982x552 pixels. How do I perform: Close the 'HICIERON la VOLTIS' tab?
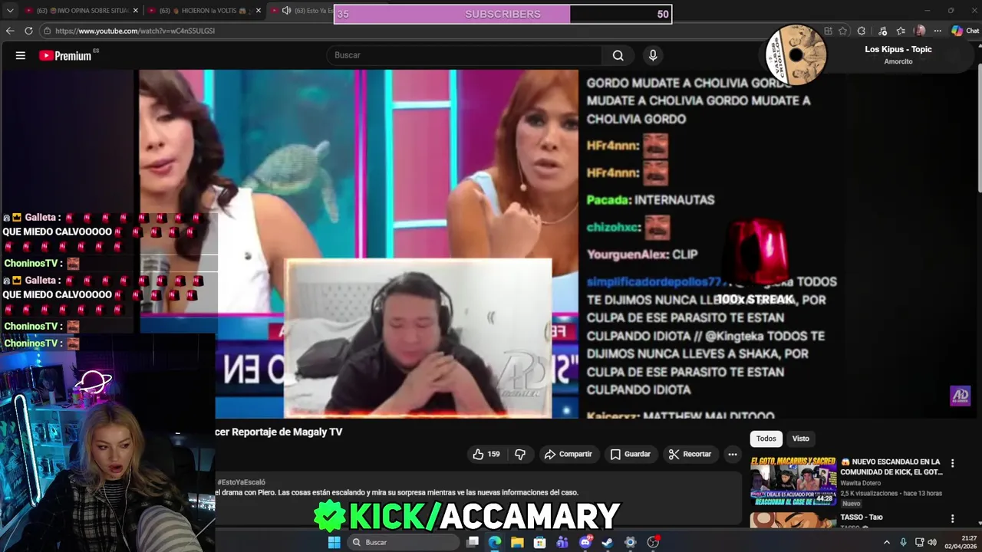pyautogui.click(x=258, y=11)
